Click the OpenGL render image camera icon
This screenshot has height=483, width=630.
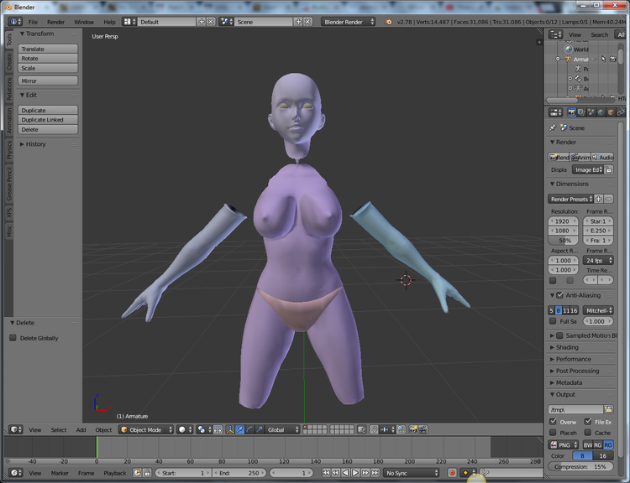click(412, 429)
